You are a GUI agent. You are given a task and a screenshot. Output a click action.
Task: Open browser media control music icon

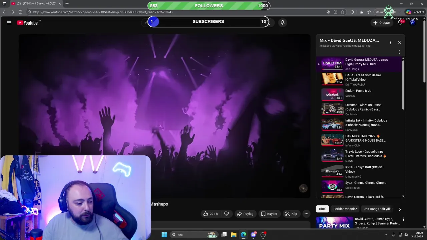tap(361, 12)
